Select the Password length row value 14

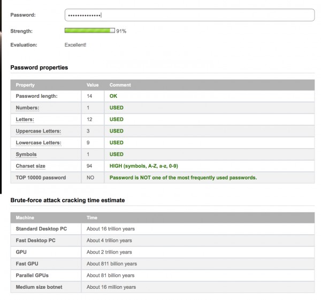point(89,96)
